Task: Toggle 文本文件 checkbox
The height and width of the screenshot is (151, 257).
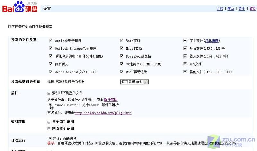Action: pyautogui.click(x=185, y=40)
